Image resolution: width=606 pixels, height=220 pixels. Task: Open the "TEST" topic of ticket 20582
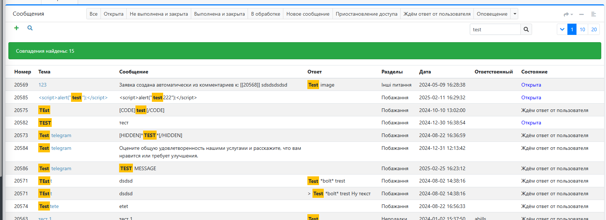click(45, 123)
